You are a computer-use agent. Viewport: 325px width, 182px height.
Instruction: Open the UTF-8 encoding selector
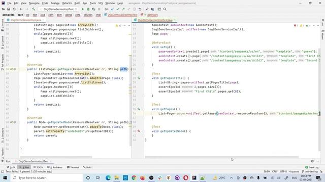point(283,171)
